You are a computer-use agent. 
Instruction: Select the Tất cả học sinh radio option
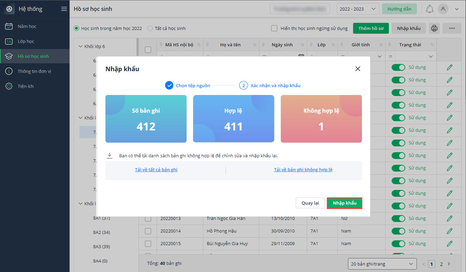click(x=150, y=29)
